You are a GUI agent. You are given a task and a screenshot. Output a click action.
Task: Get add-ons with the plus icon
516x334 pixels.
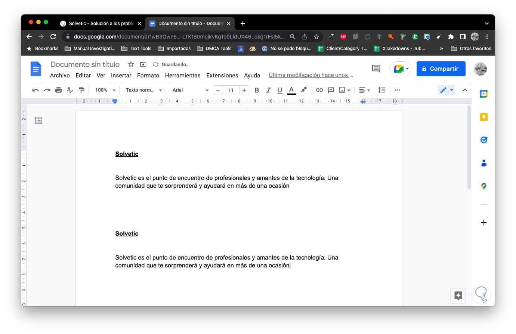coord(483,223)
